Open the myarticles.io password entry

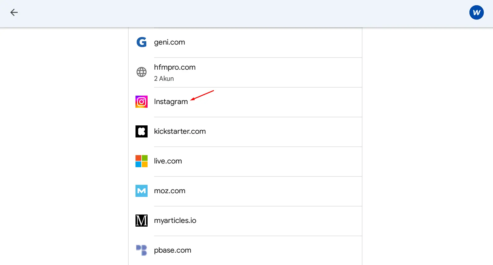pyautogui.click(x=245, y=221)
